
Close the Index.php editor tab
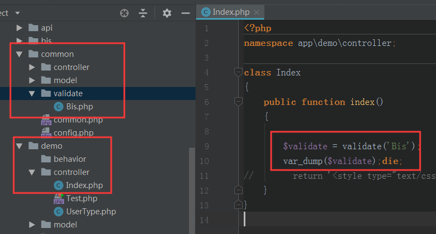click(x=256, y=11)
